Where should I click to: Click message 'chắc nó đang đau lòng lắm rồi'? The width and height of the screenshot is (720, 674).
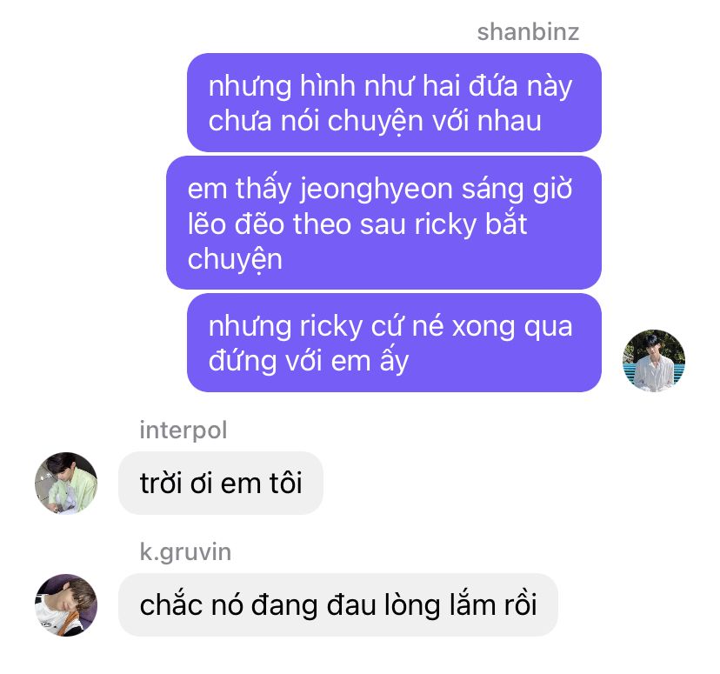pos(338,604)
